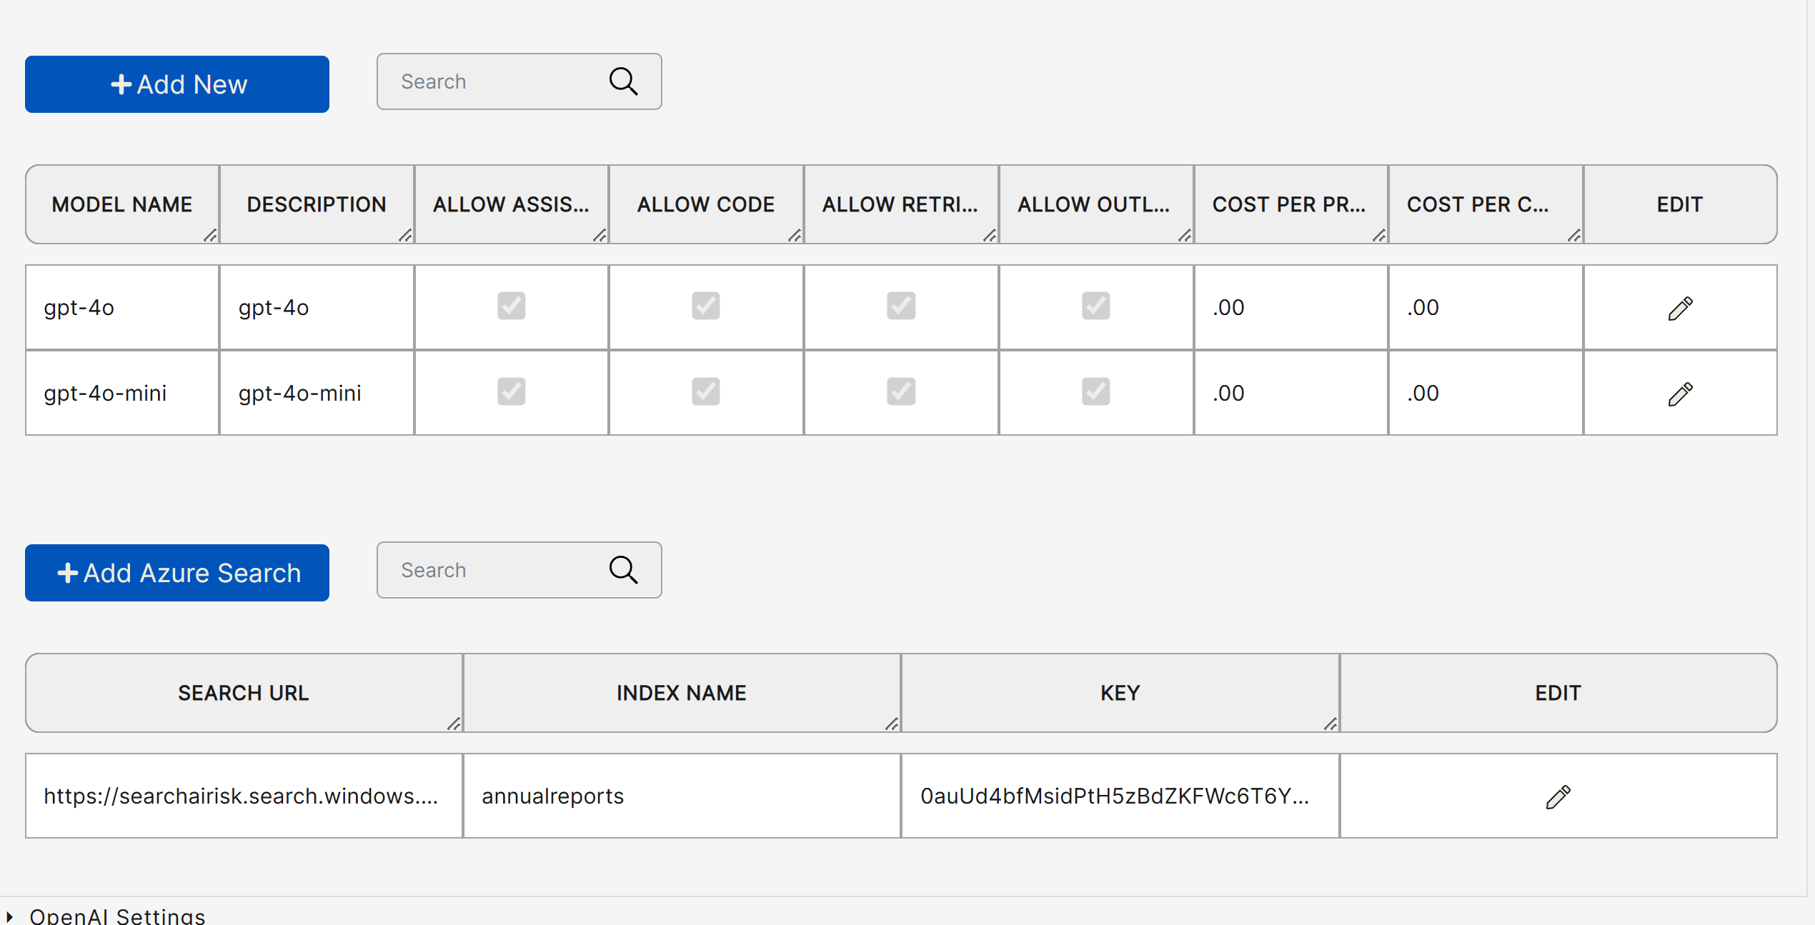Click the Add Azure Search button
Screen dimensions: 1815x925
click(177, 573)
